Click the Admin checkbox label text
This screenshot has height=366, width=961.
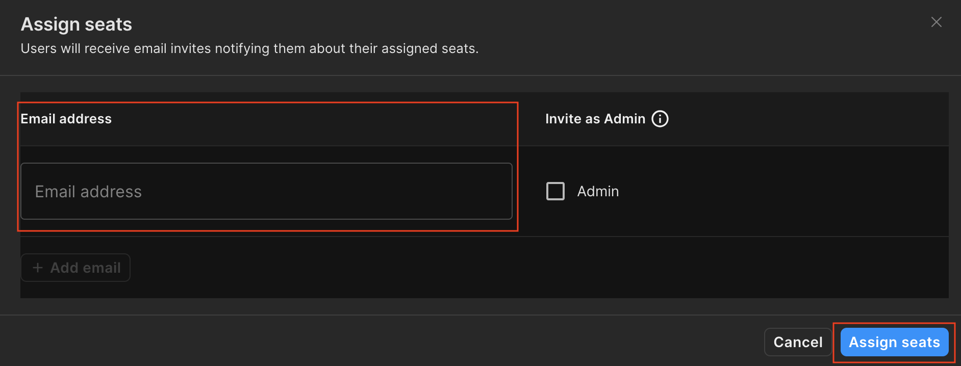[598, 191]
